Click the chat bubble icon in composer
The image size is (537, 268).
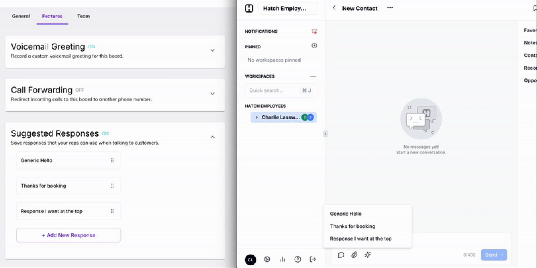(x=341, y=255)
